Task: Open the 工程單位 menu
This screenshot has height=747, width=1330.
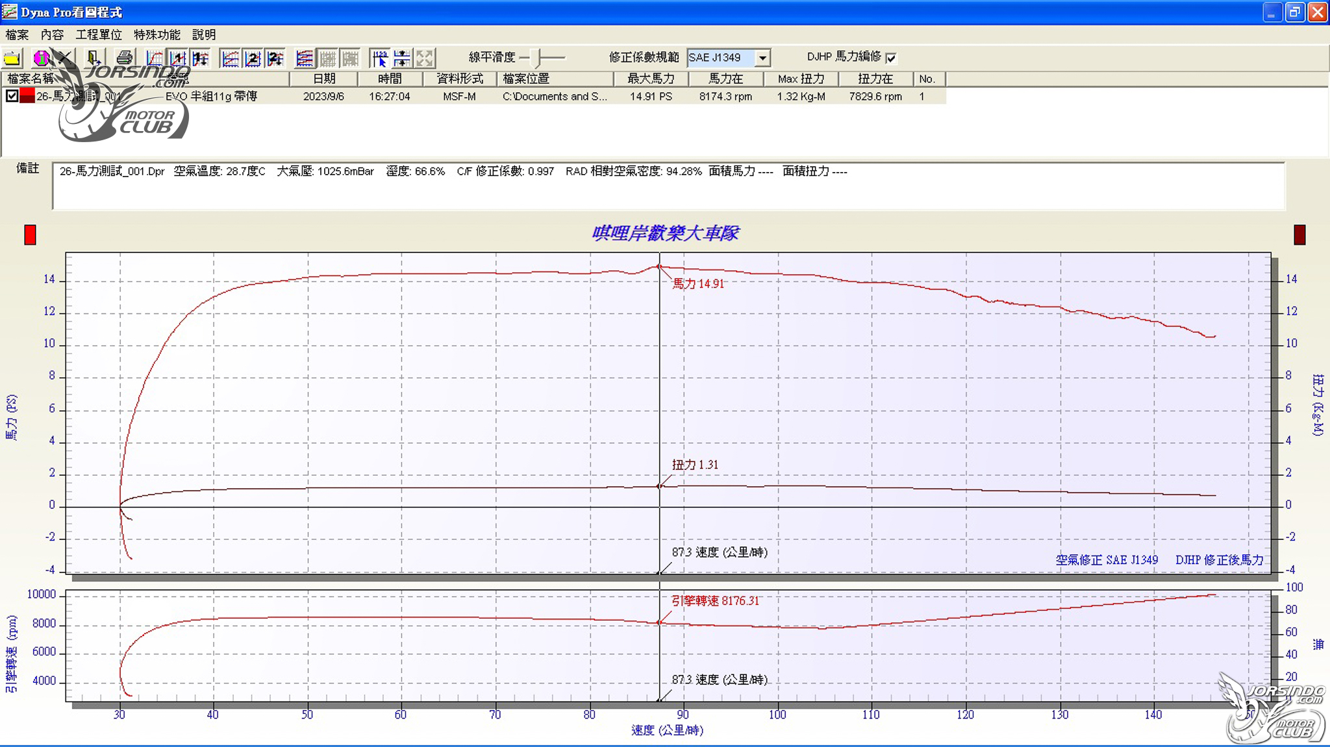Action: pos(99,34)
